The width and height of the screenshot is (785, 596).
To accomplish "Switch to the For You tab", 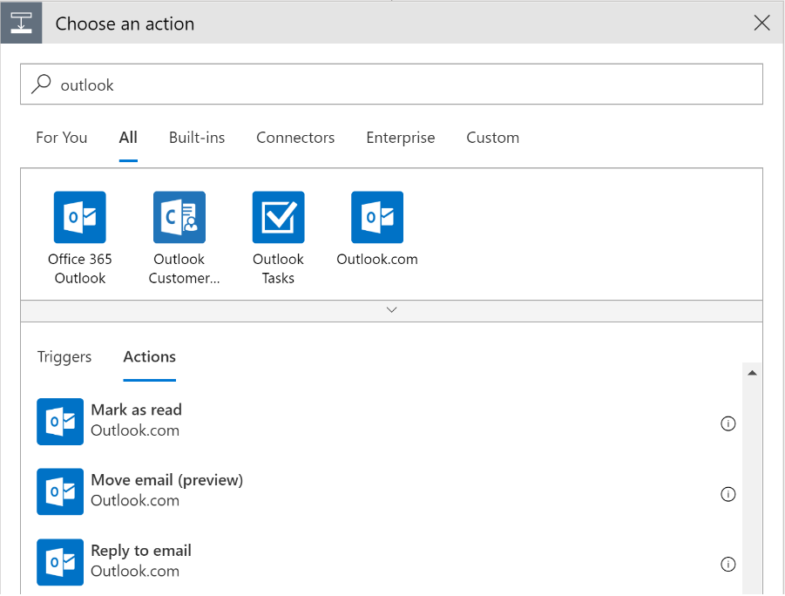I will tap(62, 138).
